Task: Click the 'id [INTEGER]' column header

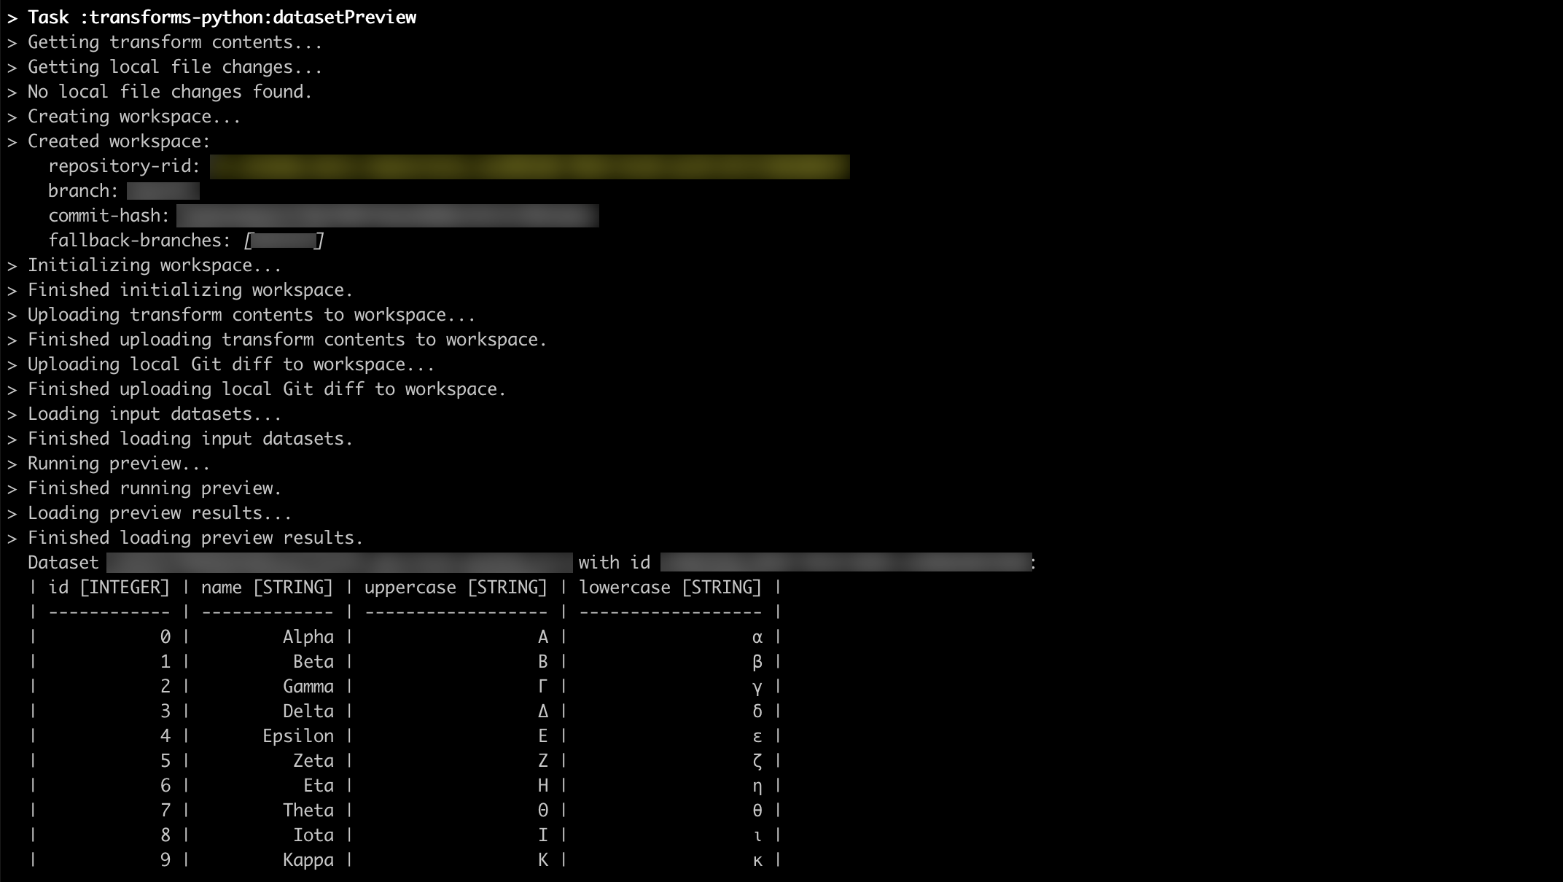Action: pos(109,588)
